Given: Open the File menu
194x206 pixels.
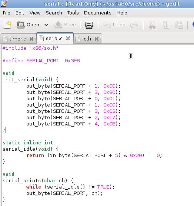Looking at the screenshot, I should [6, 13].
